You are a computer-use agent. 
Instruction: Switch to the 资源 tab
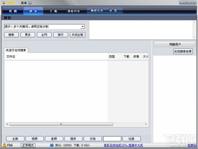click(x=13, y=11)
